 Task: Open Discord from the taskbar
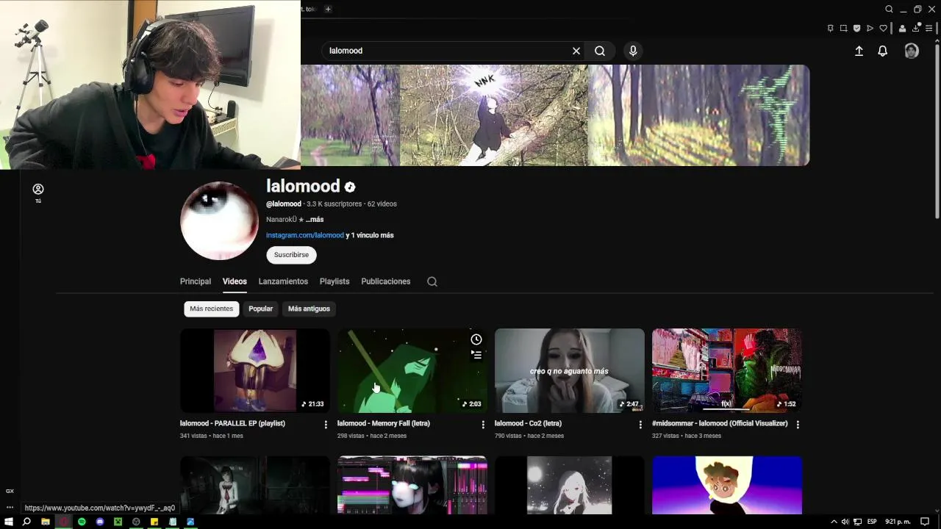pos(100,522)
